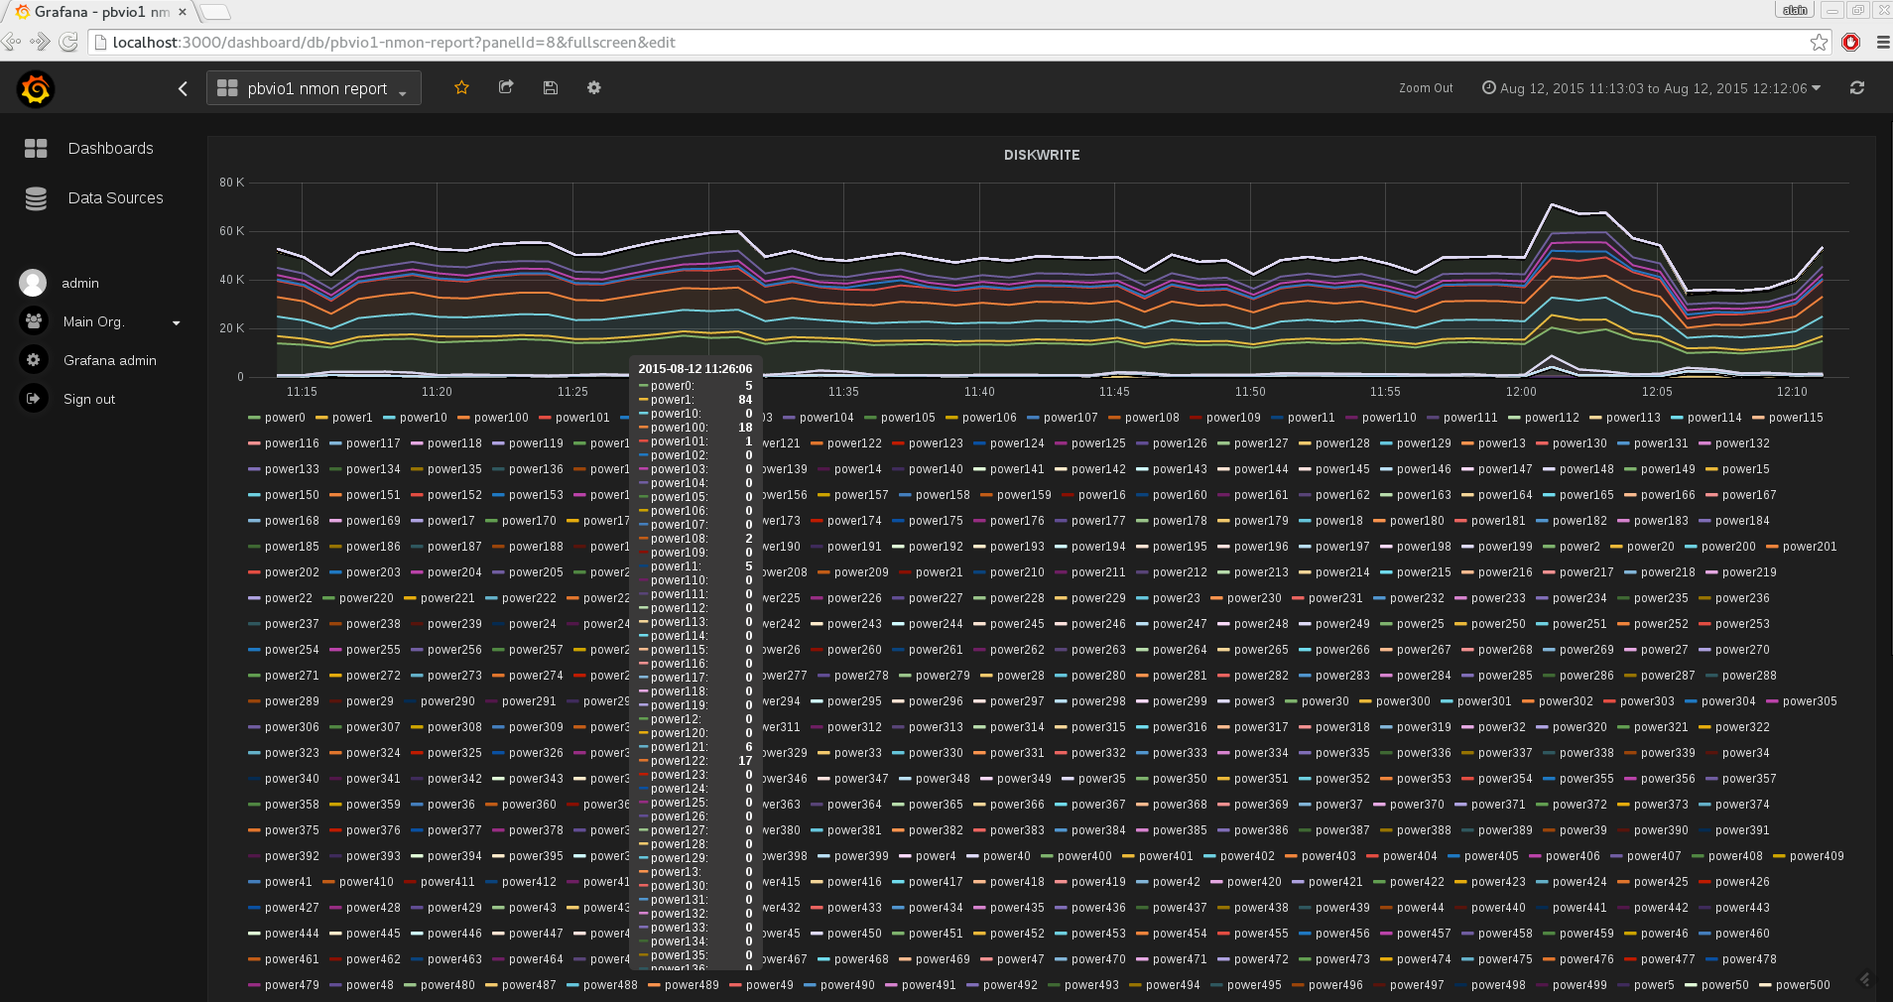
Task: Star this dashboard as favorite
Action: [x=461, y=87]
